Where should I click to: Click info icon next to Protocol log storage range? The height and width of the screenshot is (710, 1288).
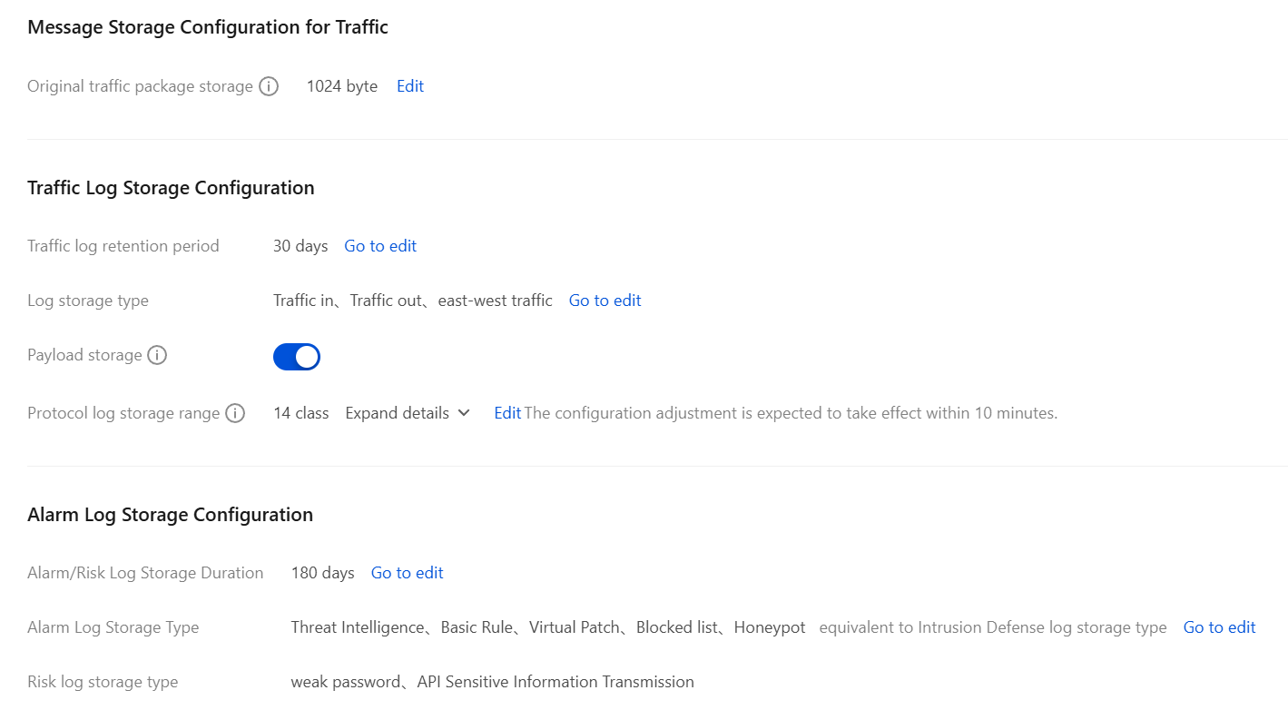pos(235,413)
